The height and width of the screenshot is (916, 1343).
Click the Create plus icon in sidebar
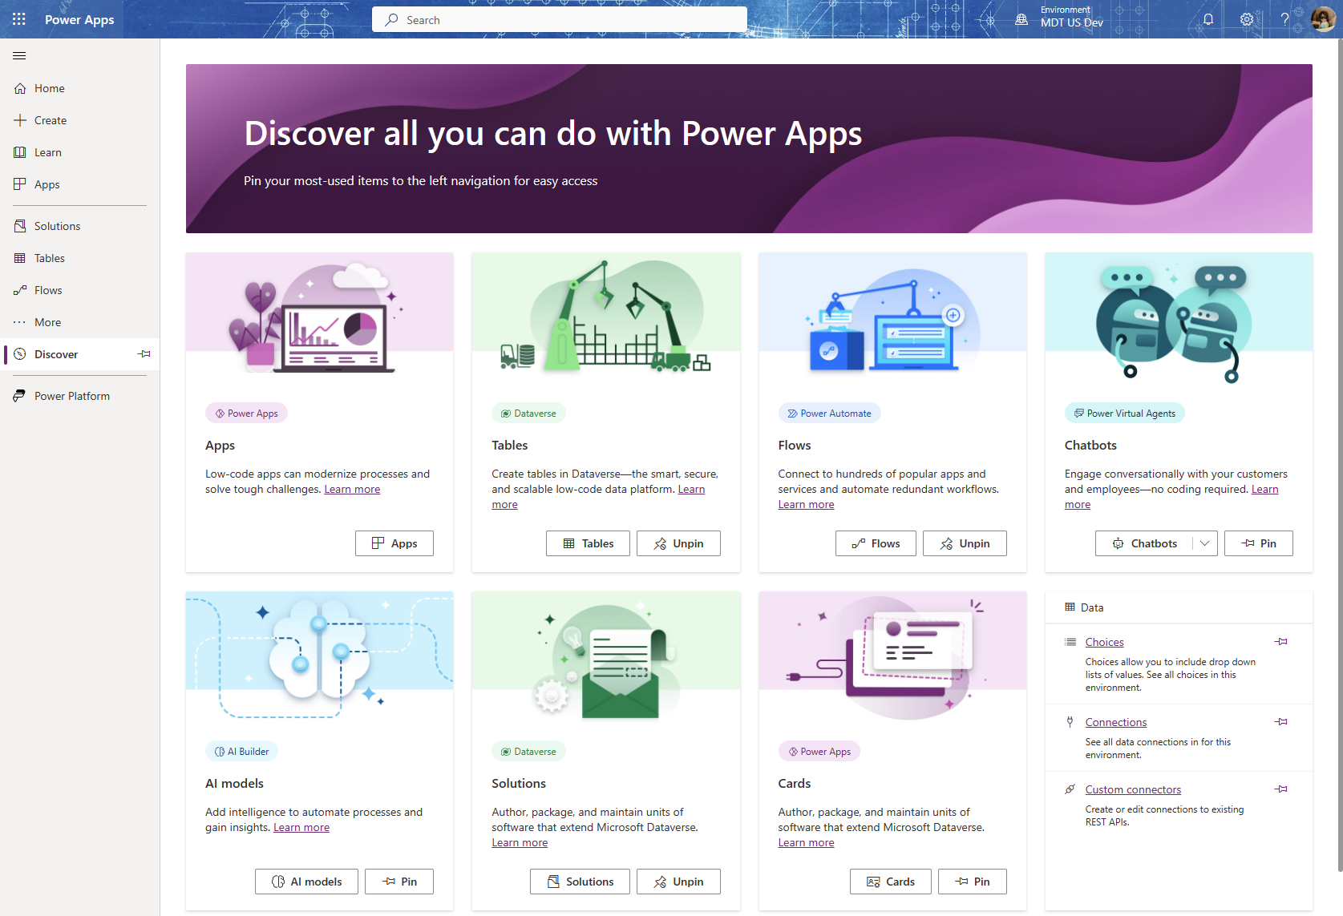[20, 120]
